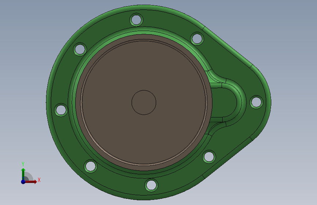The width and height of the screenshot is (317, 205).
Task: Select the X axis label on triad
Action: (x=39, y=180)
